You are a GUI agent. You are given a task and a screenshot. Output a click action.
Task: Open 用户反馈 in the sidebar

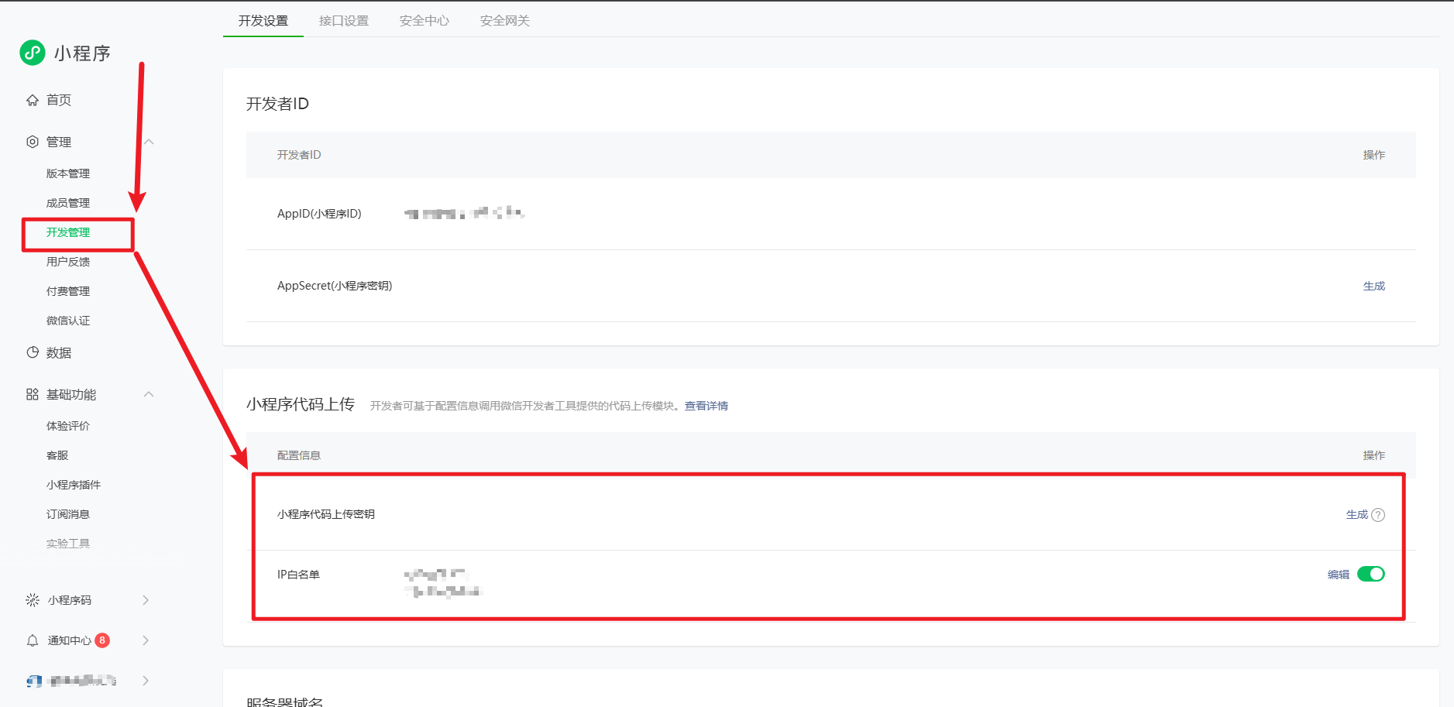point(68,262)
